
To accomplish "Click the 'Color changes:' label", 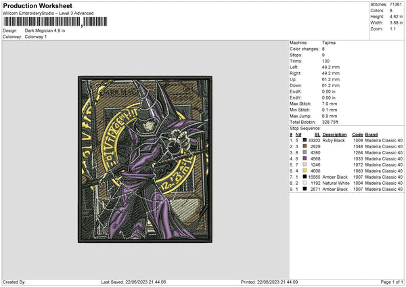I will pos(304,49).
